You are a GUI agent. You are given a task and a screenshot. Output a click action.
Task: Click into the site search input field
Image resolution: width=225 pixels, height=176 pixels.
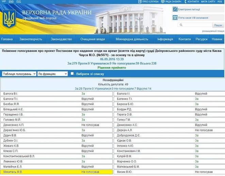click(x=195, y=25)
